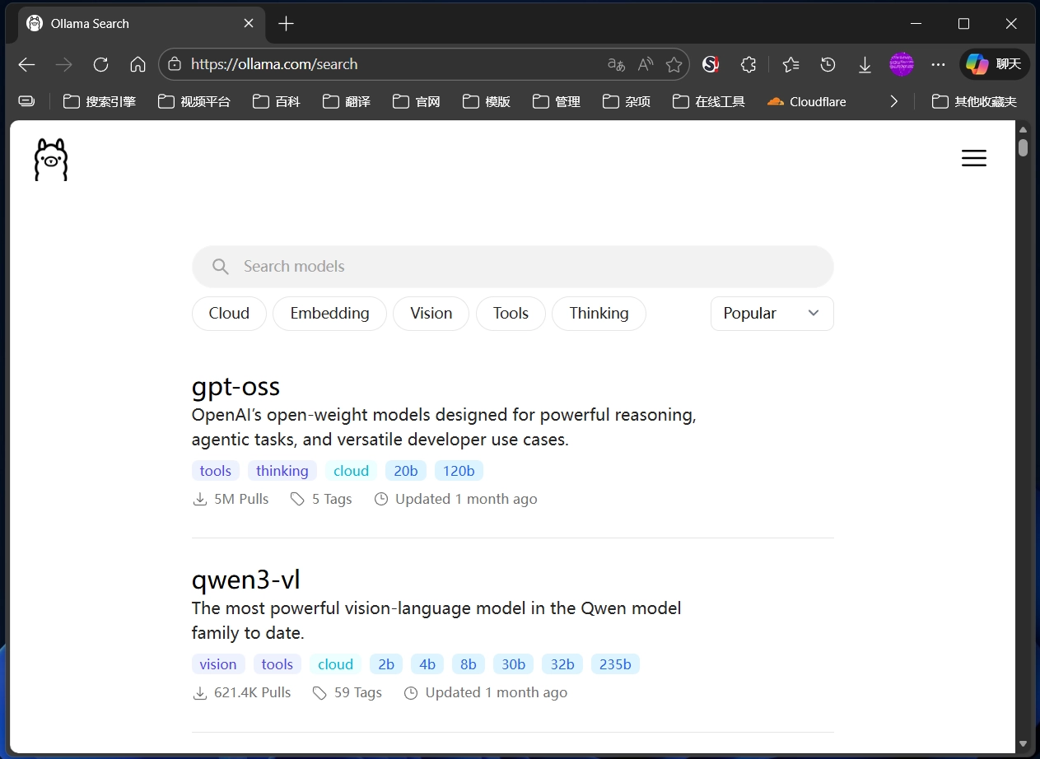Open the 其他收藏夹 folder
This screenshot has width=1040, height=759.
(x=975, y=101)
